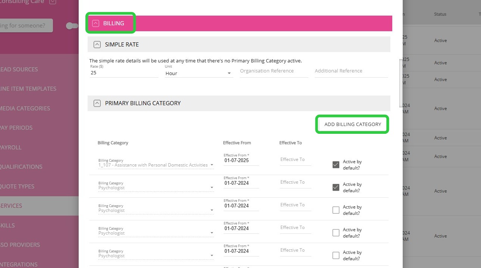Screen dimensions: 481x268
Task: Select Media Categories in the sidebar
Action: coord(25,108)
